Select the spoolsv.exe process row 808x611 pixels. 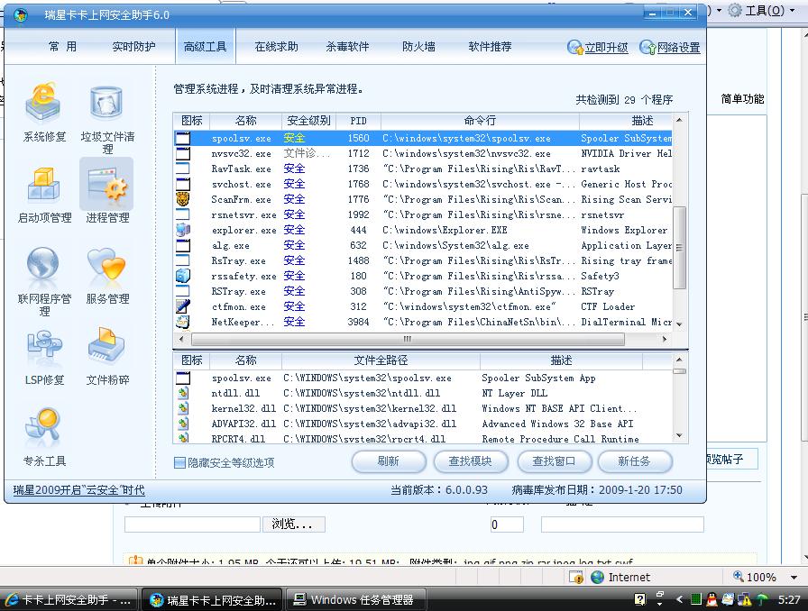(423, 138)
